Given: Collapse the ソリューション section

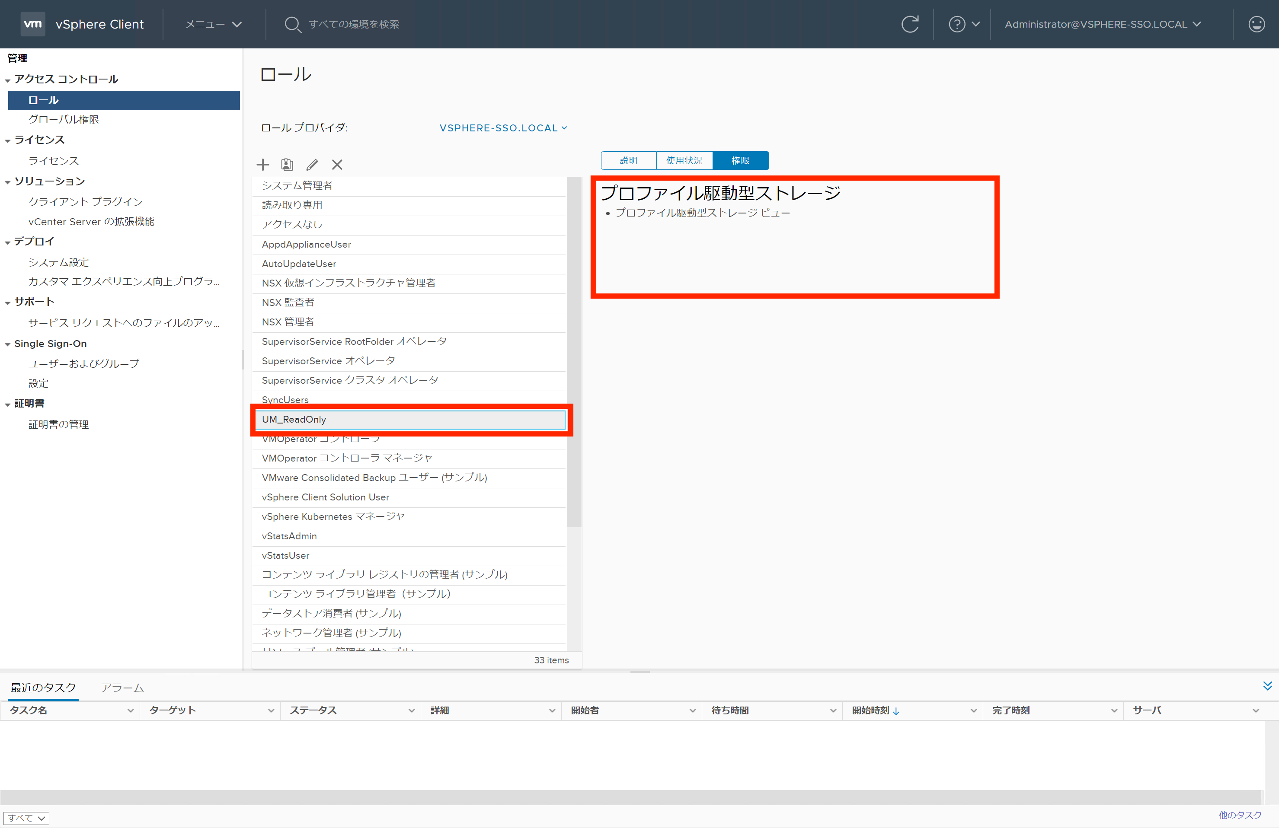Looking at the screenshot, I should click(x=7, y=182).
